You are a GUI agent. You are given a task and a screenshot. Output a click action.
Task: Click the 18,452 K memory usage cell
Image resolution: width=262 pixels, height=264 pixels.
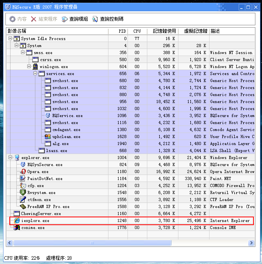(162, 101)
